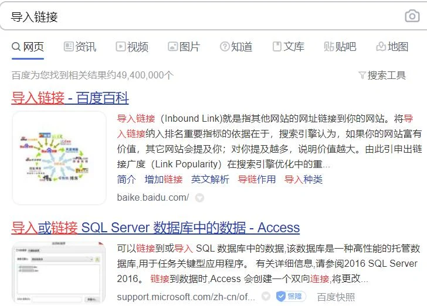The image size is (427, 306).
Task: Go to the 文库 tab
Action: [288, 47]
